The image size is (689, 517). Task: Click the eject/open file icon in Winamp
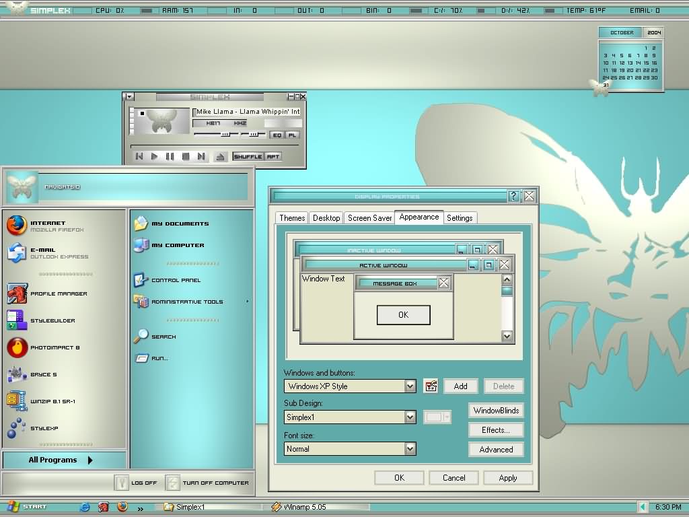tap(221, 156)
